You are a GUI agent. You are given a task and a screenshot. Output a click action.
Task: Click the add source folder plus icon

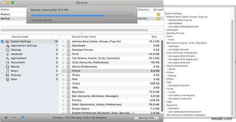point(6,118)
